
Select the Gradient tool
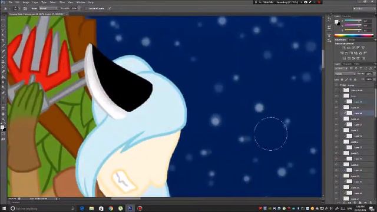[3, 77]
